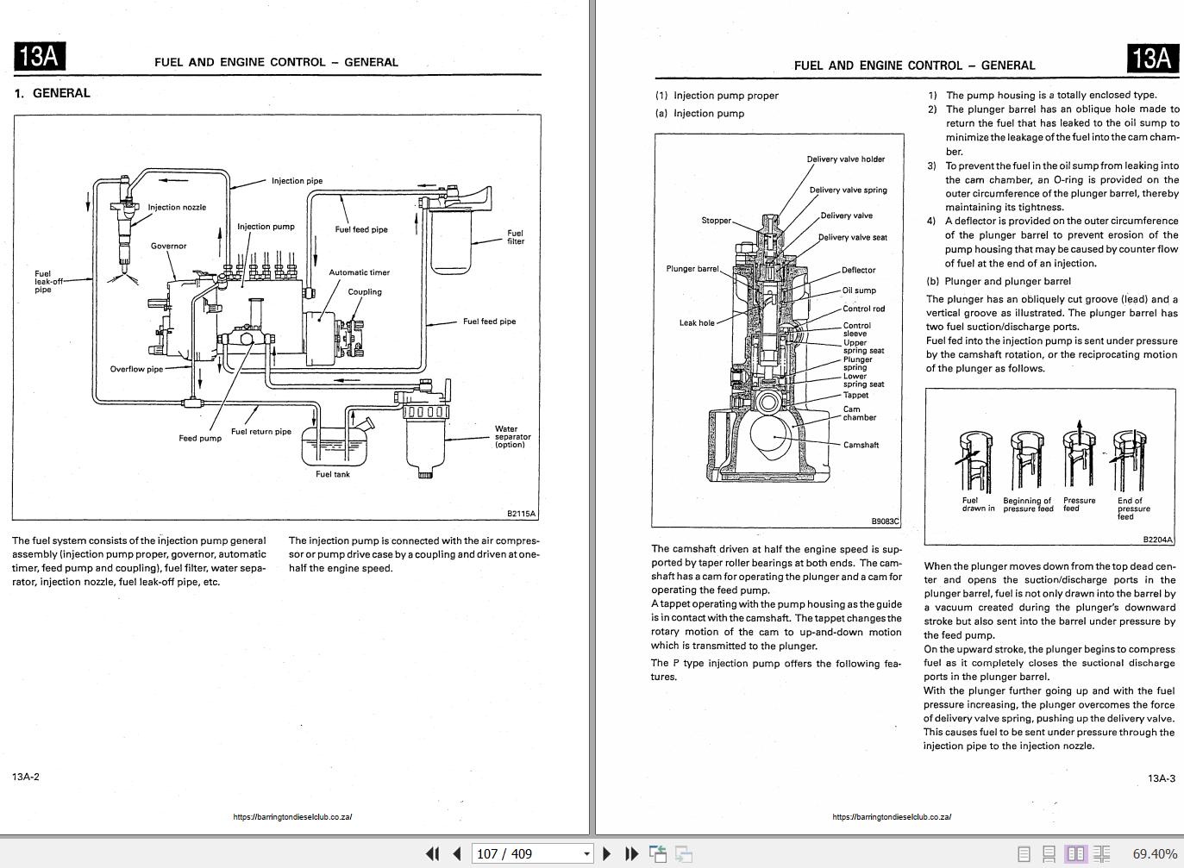
Task: Toggle continuous scrolling page mode
Action: pos(1048,853)
